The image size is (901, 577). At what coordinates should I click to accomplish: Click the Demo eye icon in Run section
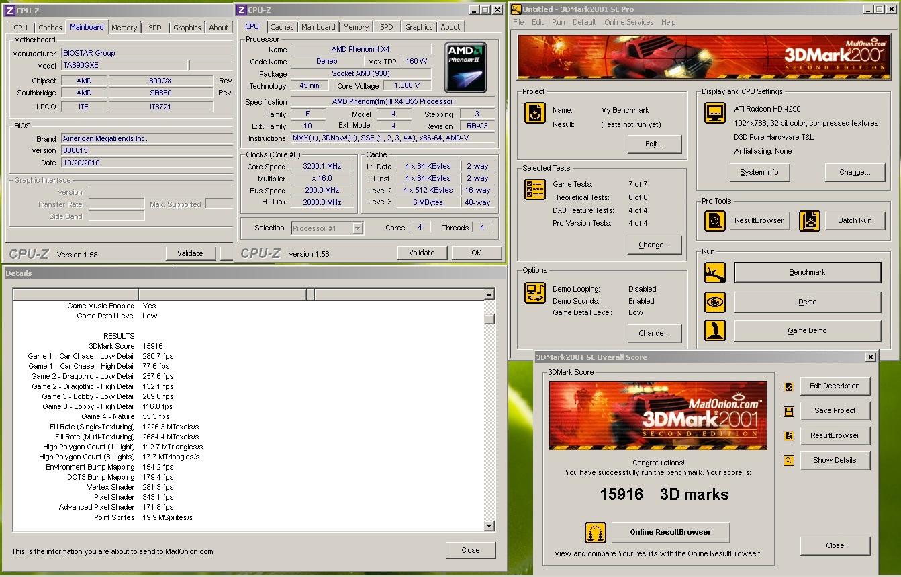click(714, 302)
